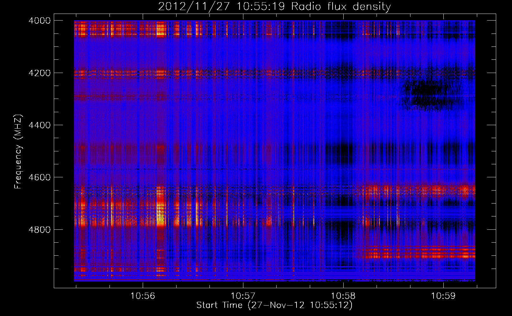Click the plot title '2012/11/27 10:55:19 Radio flux density'
The height and width of the screenshot is (316, 512).
click(x=274, y=7)
